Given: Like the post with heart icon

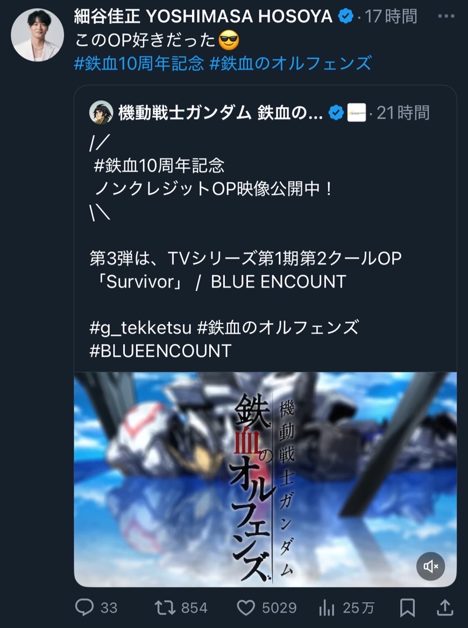Looking at the screenshot, I should 246,608.
